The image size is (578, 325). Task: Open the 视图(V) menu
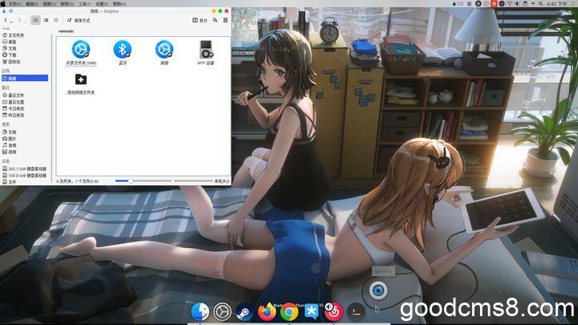click(x=49, y=4)
